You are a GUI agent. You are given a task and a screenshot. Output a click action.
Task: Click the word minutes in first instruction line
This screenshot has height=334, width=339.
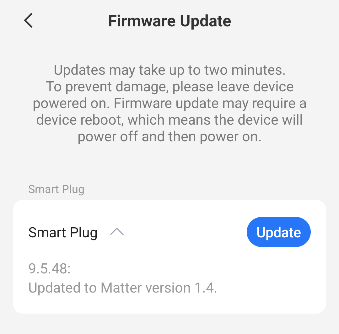pos(258,70)
